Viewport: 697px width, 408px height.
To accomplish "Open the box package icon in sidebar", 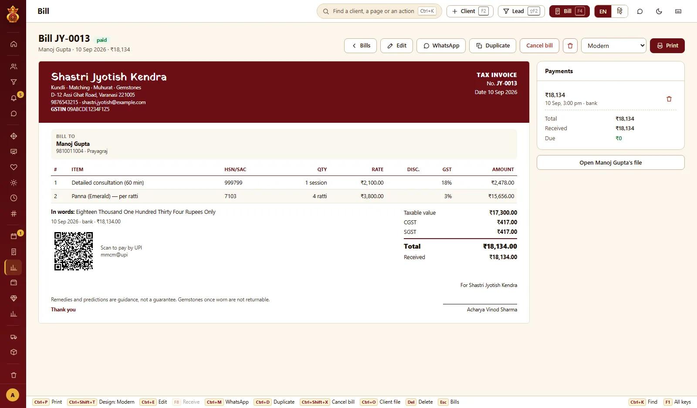I will pyautogui.click(x=14, y=352).
